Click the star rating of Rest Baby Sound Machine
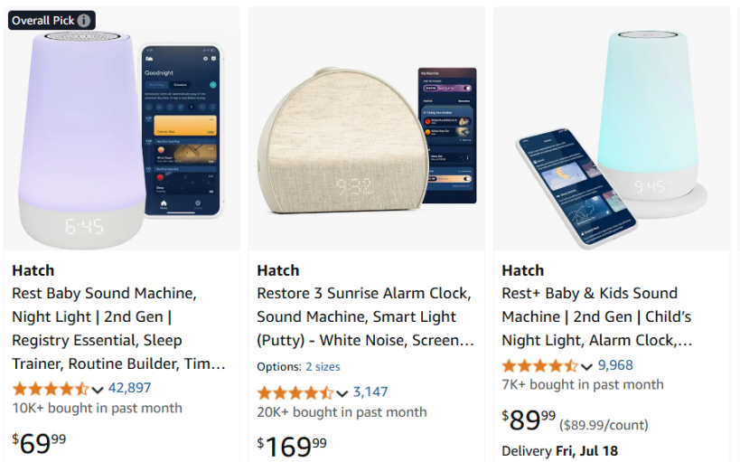740x462 pixels. pos(50,389)
